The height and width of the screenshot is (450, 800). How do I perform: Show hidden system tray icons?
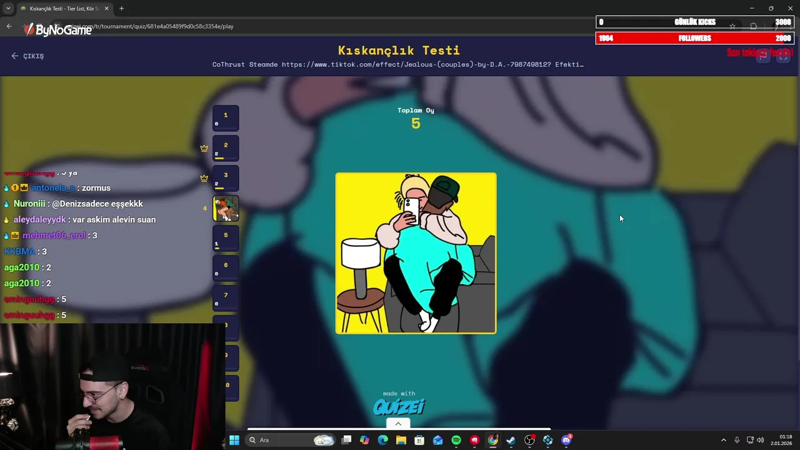coord(724,440)
